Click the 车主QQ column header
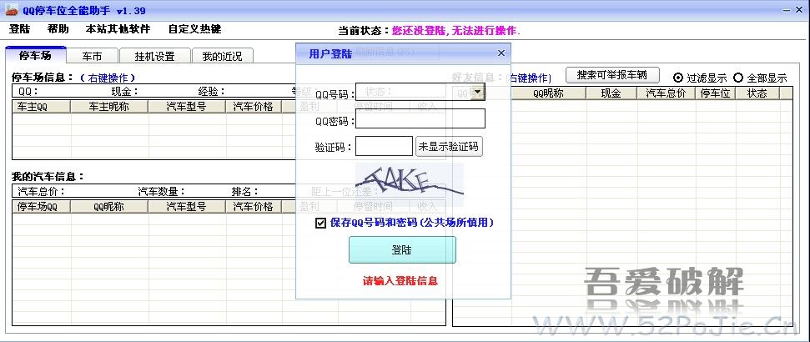This screenshot has width=810, height=342. pyautogui.click(x=42, y=107)
